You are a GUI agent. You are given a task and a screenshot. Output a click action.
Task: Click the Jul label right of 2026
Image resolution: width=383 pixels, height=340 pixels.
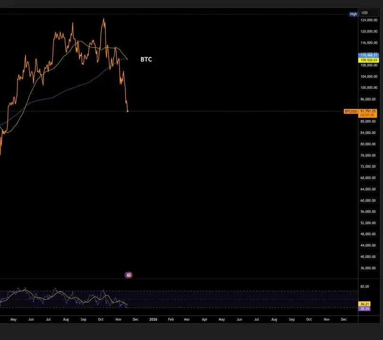[x=256, y=319]
